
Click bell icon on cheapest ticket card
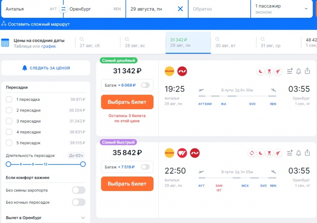pyautogui.click(x=298, y=71)
